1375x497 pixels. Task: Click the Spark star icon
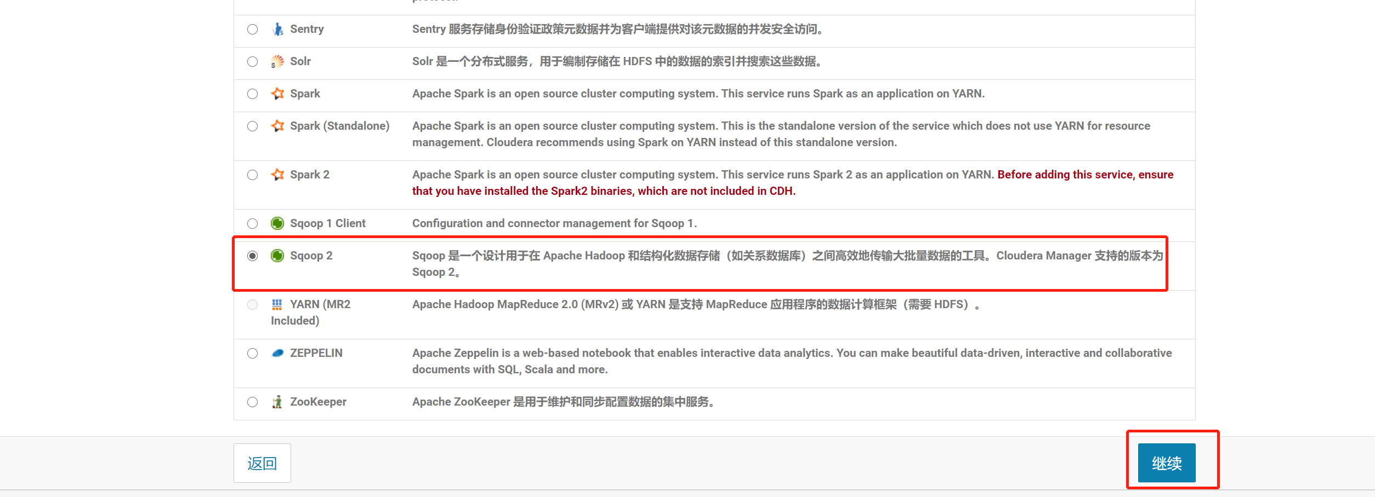pos(278,94)
